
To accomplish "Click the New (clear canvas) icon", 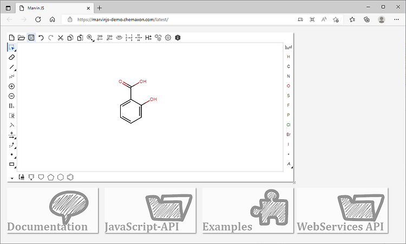I will [x=12, y=38].
